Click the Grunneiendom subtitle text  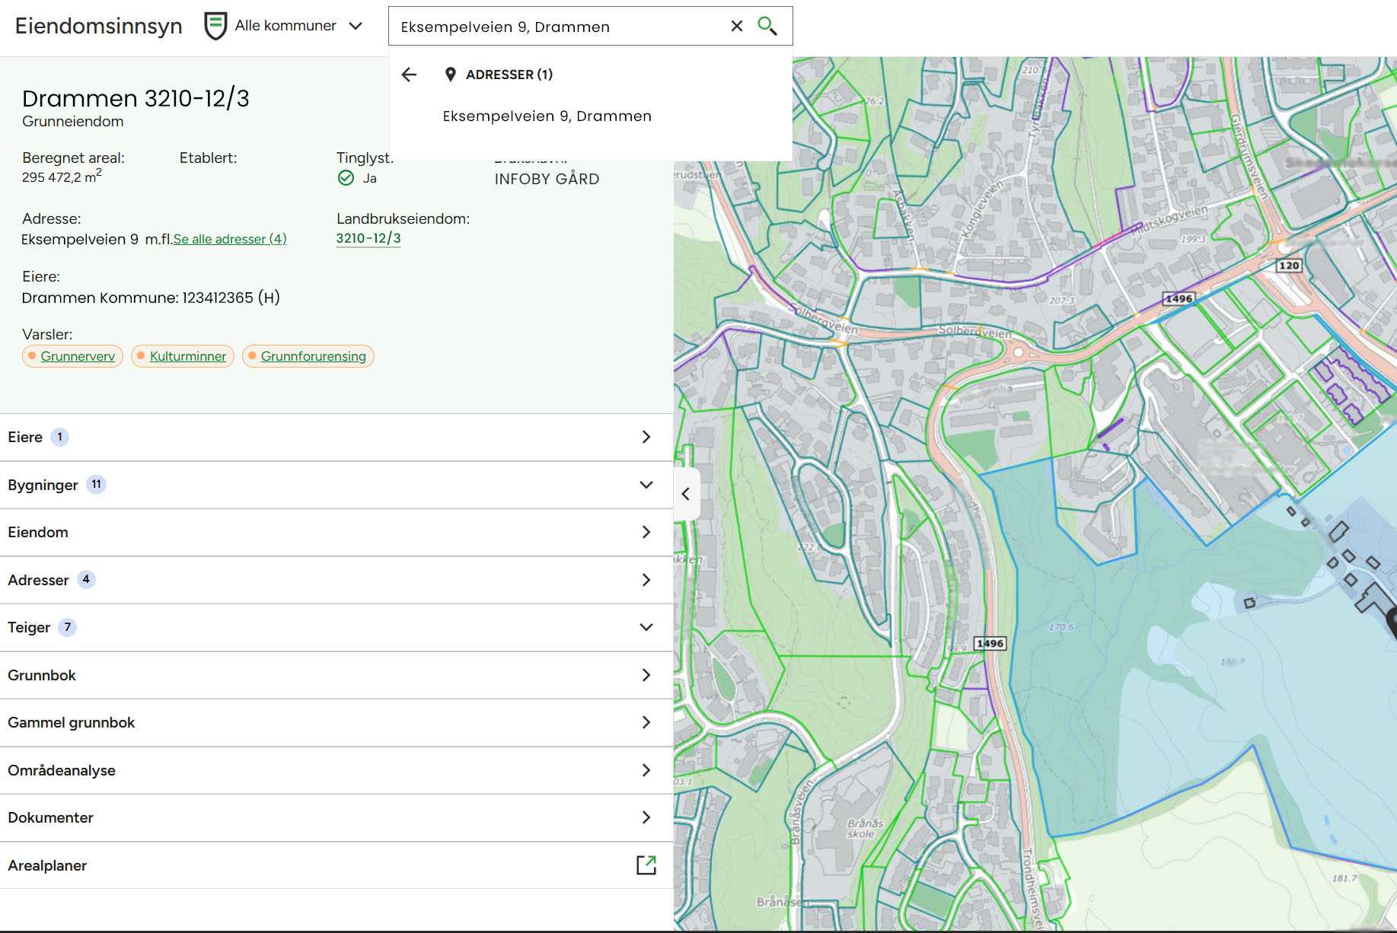[73, 122]
